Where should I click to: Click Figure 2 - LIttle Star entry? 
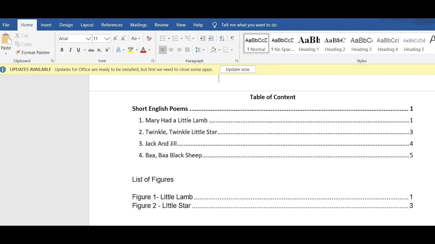273,206
